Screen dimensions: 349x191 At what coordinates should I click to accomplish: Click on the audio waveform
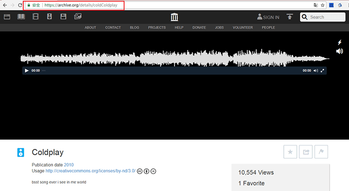pyautogui.click(x=174, y=58)
